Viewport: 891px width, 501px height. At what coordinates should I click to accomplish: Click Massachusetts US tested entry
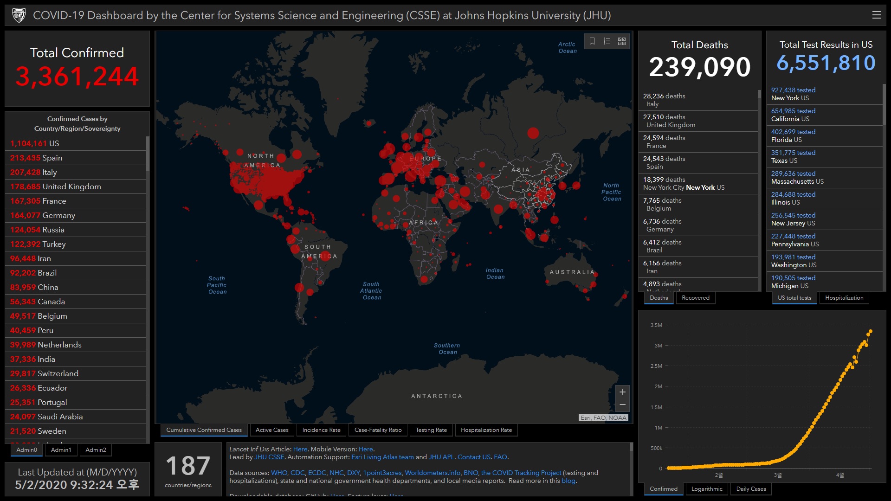point(824,178)
